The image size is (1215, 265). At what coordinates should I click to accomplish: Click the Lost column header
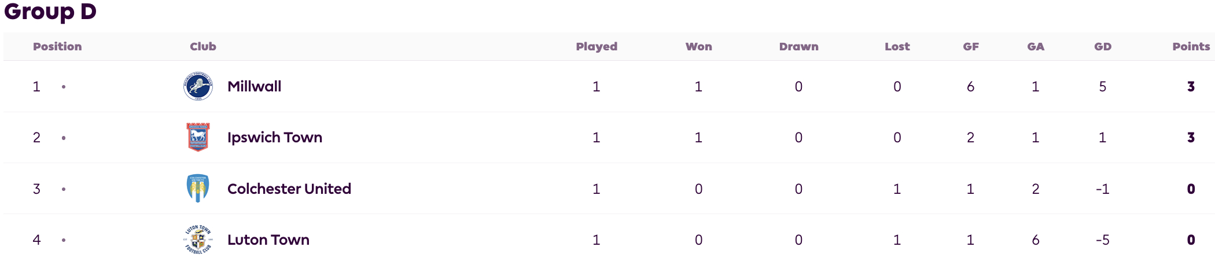pyautogui.click(x=897, y=46)
